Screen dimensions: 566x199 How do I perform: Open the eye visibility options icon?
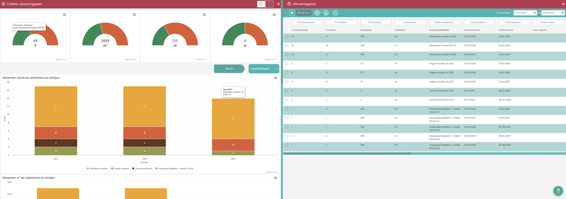[x=317, y=13]
